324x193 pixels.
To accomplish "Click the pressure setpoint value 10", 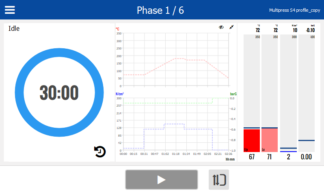I will (295, 30).
